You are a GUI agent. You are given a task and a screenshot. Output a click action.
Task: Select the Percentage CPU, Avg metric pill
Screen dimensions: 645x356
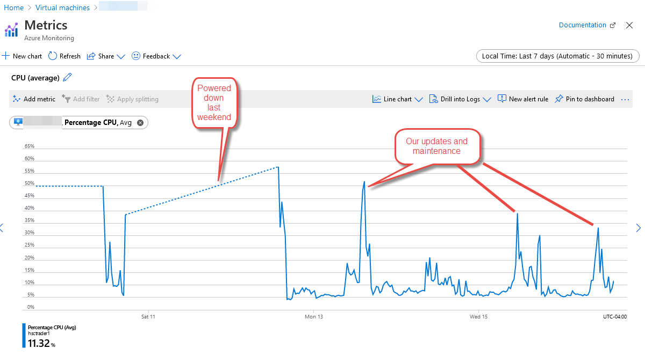pos(78,123)
